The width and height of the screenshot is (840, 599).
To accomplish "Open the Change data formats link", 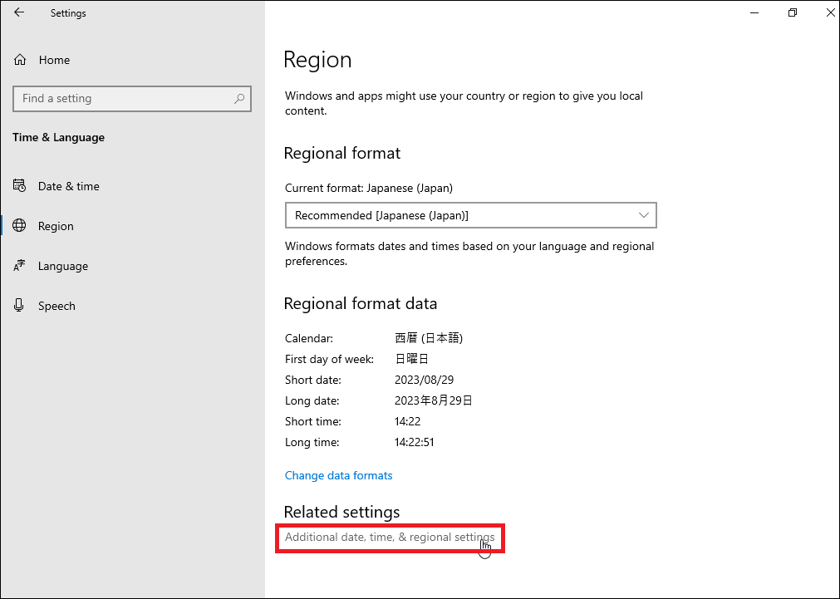I will point(338,475).
